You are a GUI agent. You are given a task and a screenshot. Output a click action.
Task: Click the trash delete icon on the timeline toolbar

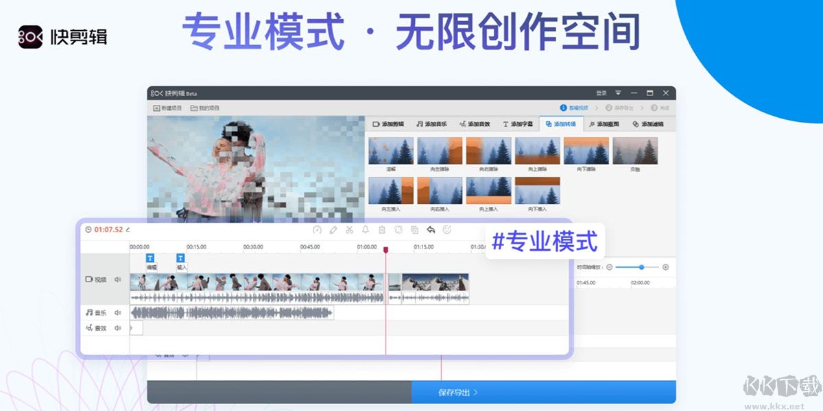coord(382,231)
